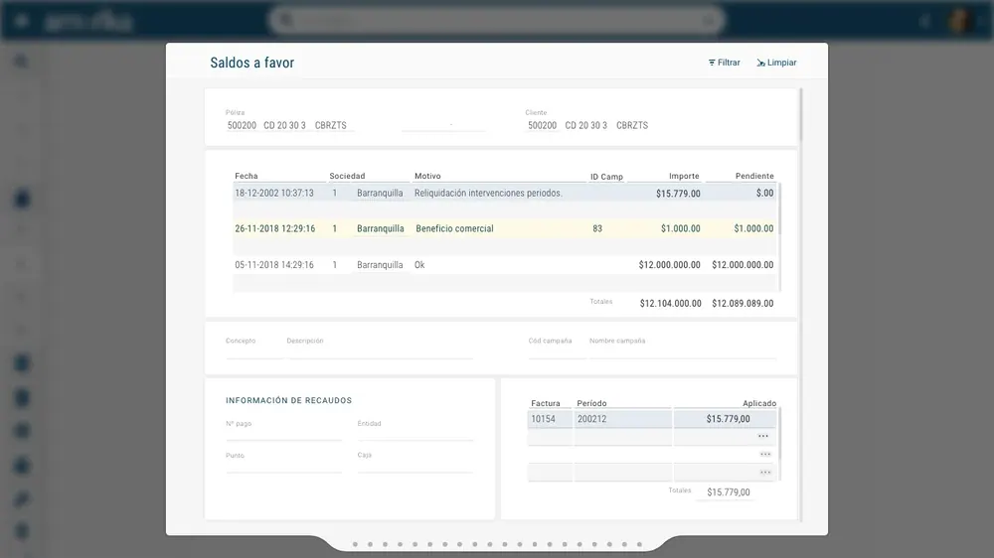Select the 18-12-2002 10:37:13 row
This screenshot has width=994, height=558.
click(505, 194)
